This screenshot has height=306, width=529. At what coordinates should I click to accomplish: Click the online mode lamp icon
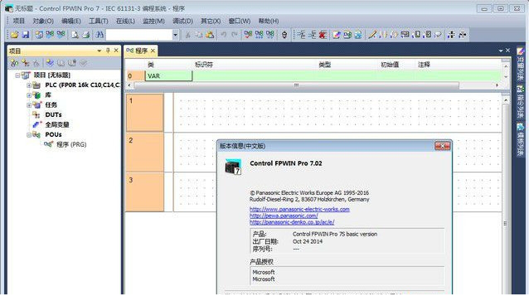point(284,34)
